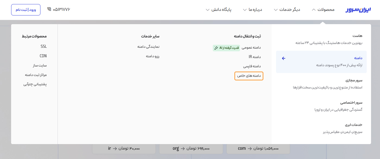Click the دامنه فارسی link
This screenshot has height=159, width=380.
point(252,66)
